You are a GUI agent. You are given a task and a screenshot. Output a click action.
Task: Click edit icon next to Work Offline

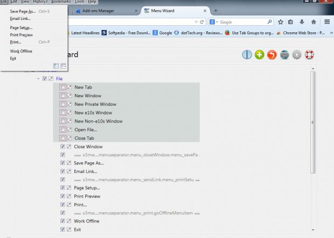tap(69, 221)
